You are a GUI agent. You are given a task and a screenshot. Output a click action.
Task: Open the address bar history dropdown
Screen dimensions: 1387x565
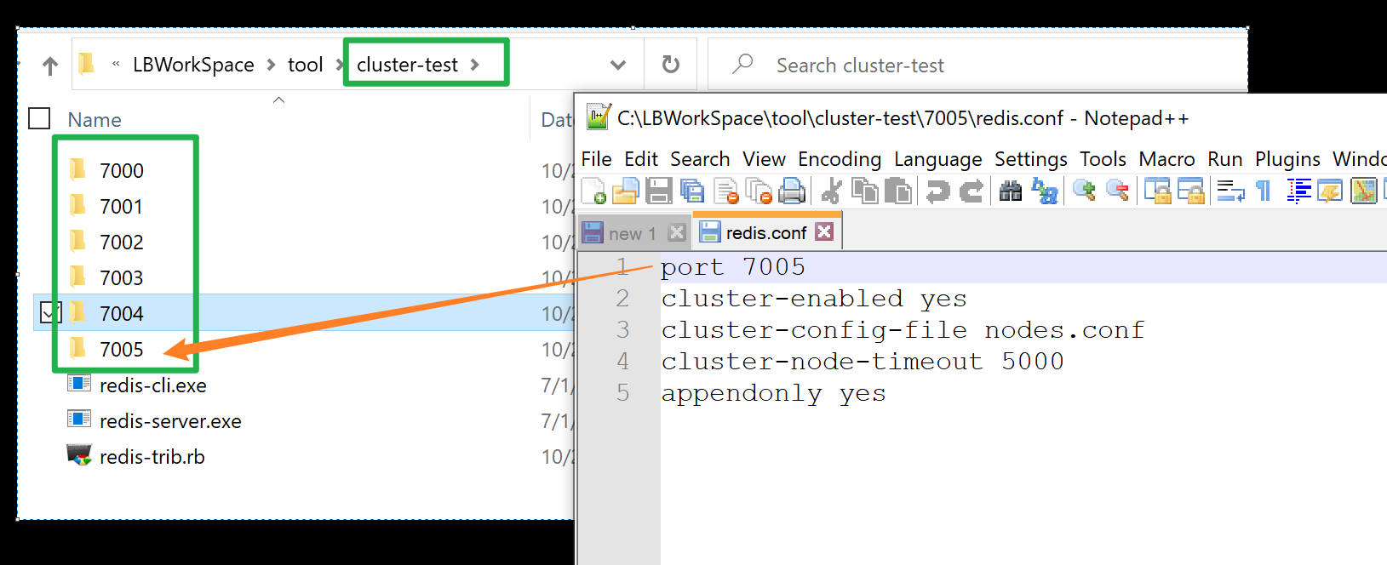(x=618, y=65)
